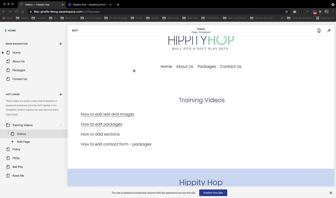This screenshot has width=336, height=198.
Task: Show hidden bookmarks with the double-chevron
Action: point(282,18)
